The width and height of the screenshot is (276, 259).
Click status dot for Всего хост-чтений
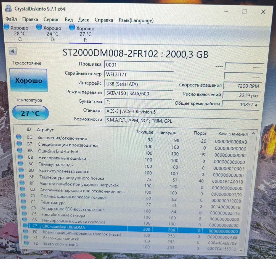[26, 243]
